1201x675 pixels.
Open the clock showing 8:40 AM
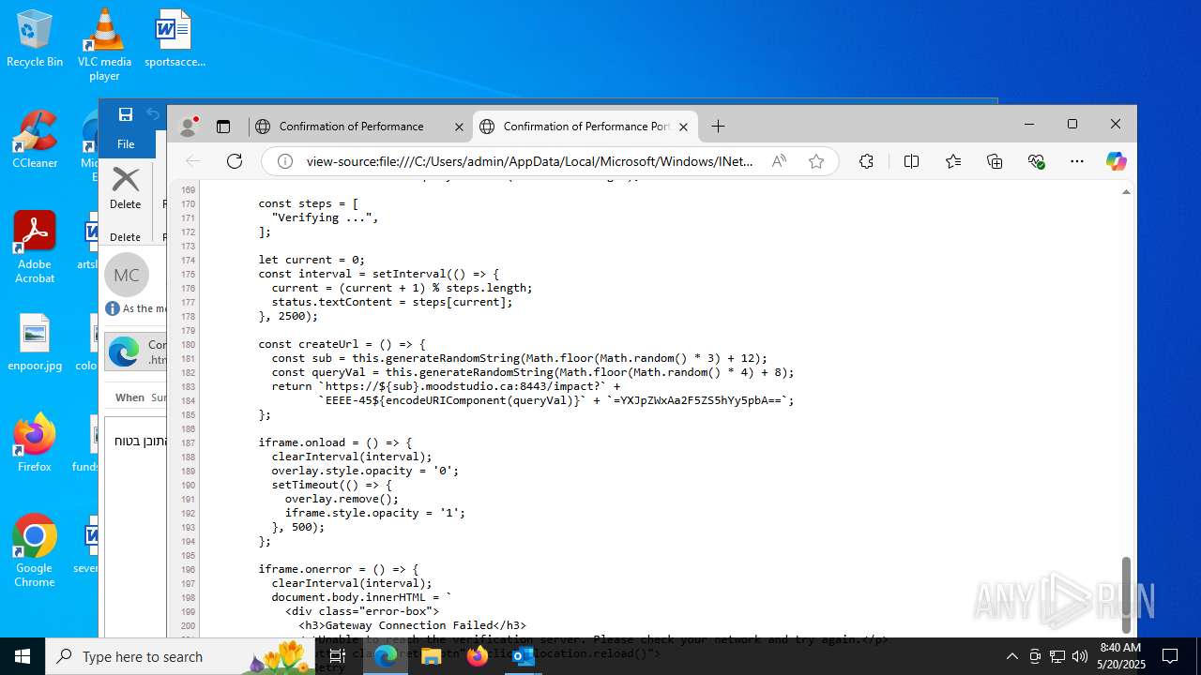point(1121,656)
